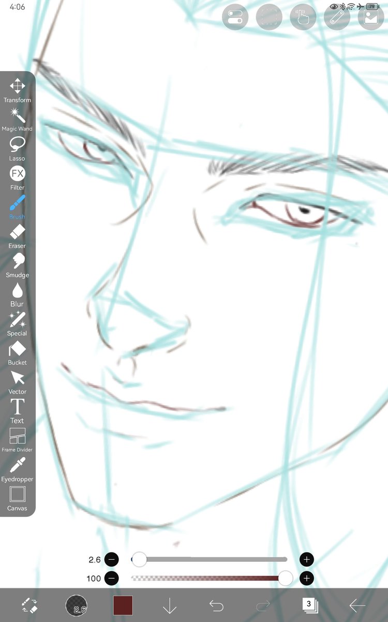Adjust the brush thickness slider
The height and width of the screenshot is (622, 388).
(209, 559)
